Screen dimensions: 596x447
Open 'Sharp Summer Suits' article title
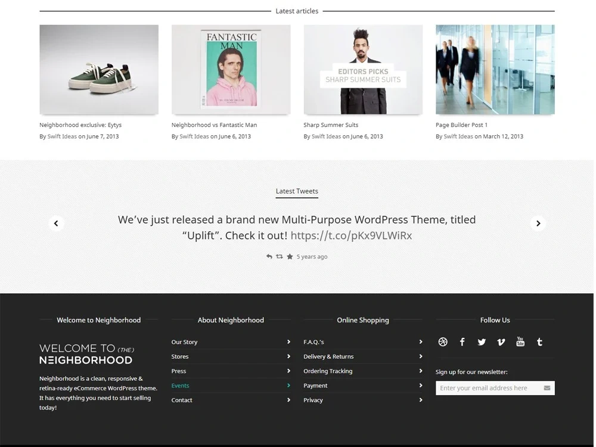pos(331,125)
